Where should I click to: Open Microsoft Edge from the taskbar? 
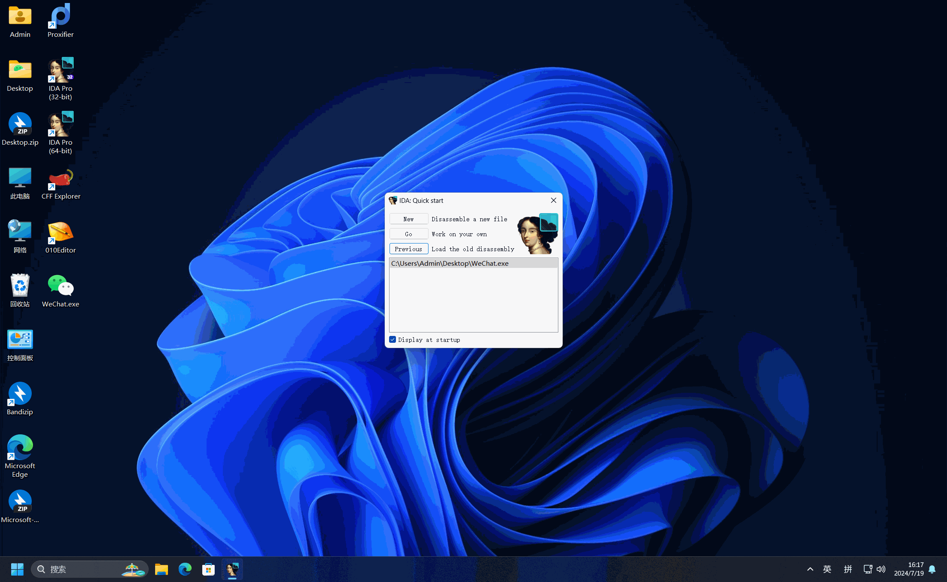point(185,569)
